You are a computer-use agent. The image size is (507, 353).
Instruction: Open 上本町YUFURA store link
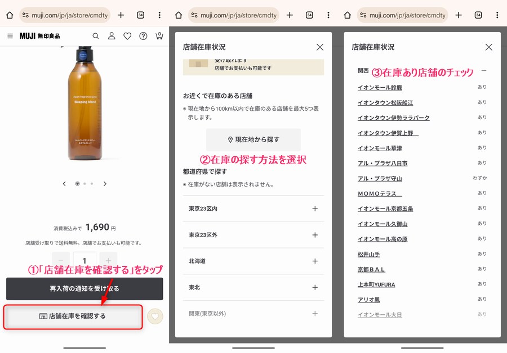click(376, 284)
